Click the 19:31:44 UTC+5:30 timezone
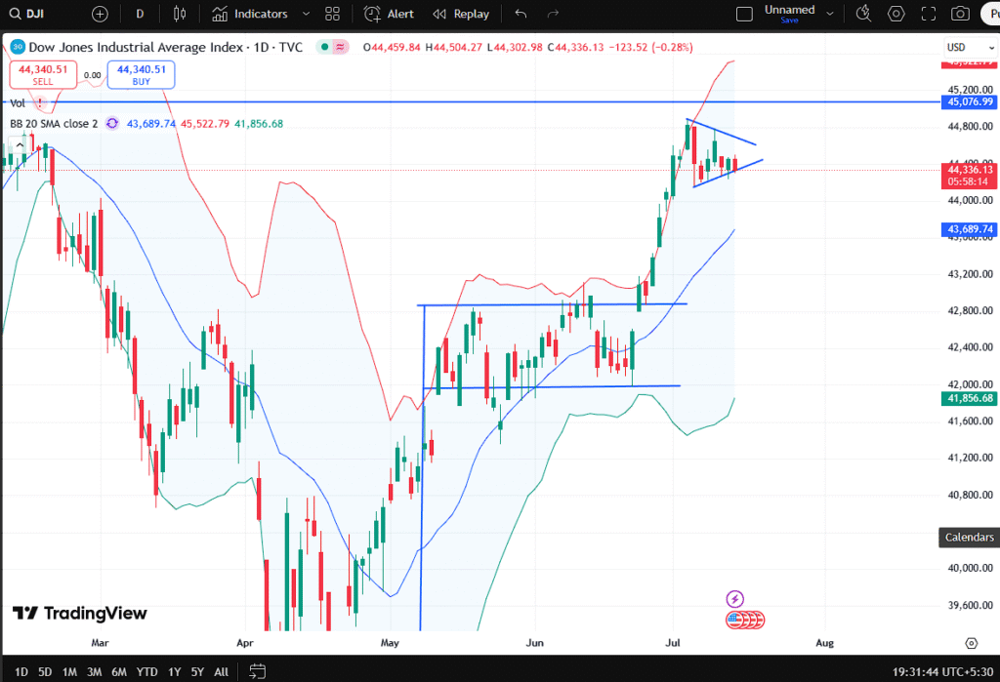1000x682 pixels. pos(942,672)
